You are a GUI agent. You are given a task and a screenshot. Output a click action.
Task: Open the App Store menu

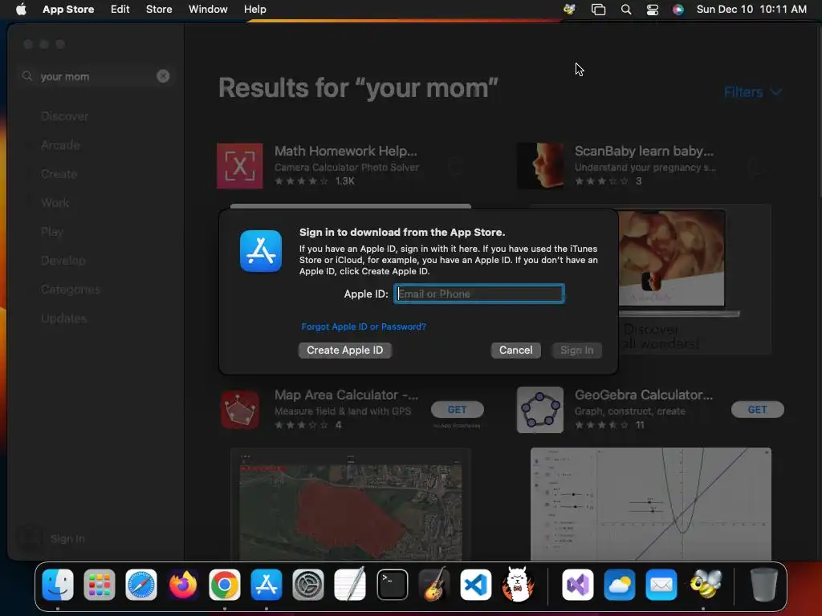68,9
